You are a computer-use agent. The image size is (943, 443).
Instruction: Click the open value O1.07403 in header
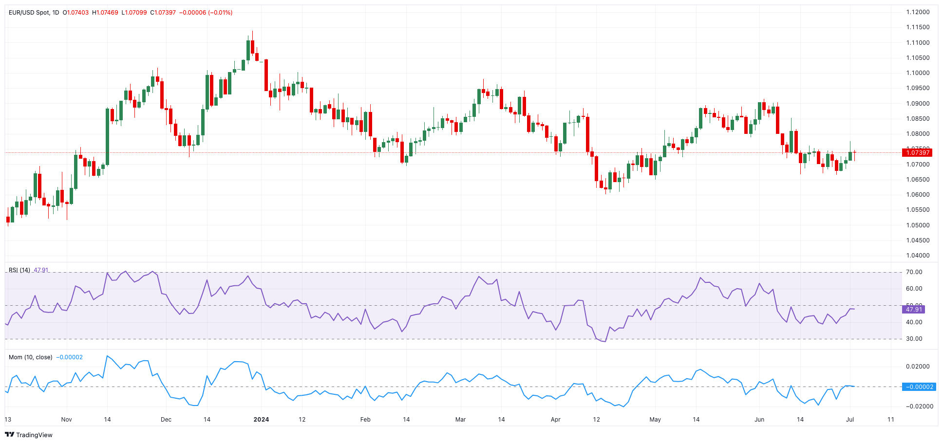(x=75, y=12)
